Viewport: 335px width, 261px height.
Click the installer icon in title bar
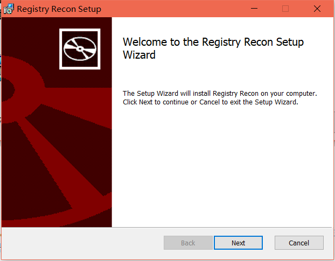click(x=9, y=9)
